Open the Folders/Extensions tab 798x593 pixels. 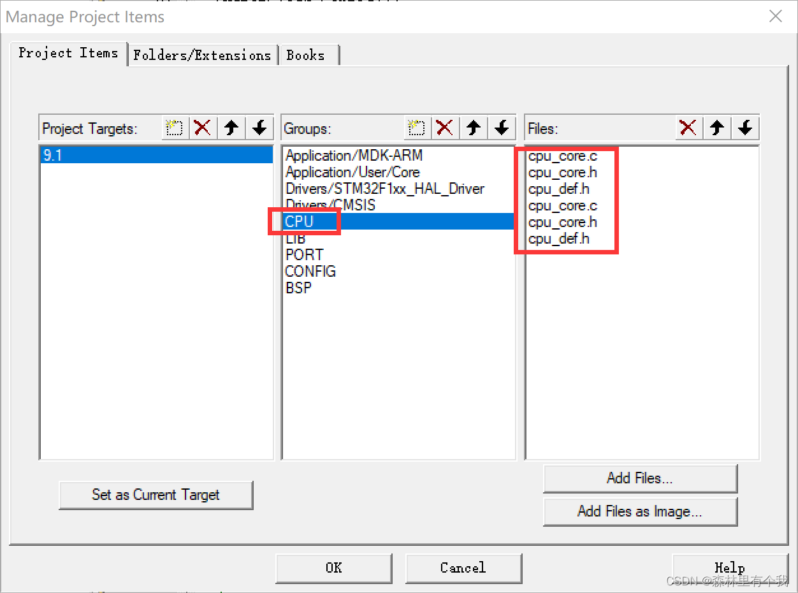point(202,55)
